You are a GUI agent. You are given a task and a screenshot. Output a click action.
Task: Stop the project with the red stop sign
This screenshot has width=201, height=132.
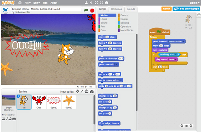(92, 10)
